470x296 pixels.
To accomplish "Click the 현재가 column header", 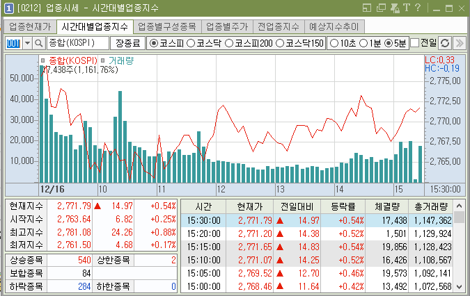I will point(250,206).
